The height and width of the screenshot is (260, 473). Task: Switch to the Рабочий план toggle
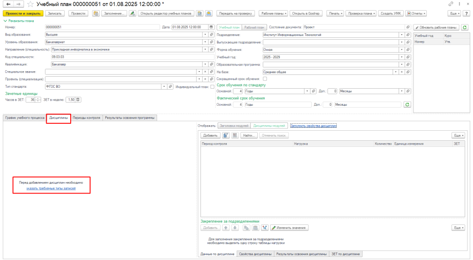click(255, 27)
